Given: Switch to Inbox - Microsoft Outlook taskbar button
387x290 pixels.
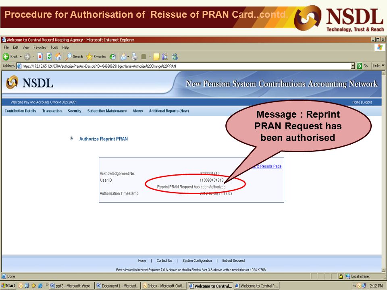Looking at the screenshot, I should tap(164, 286).
